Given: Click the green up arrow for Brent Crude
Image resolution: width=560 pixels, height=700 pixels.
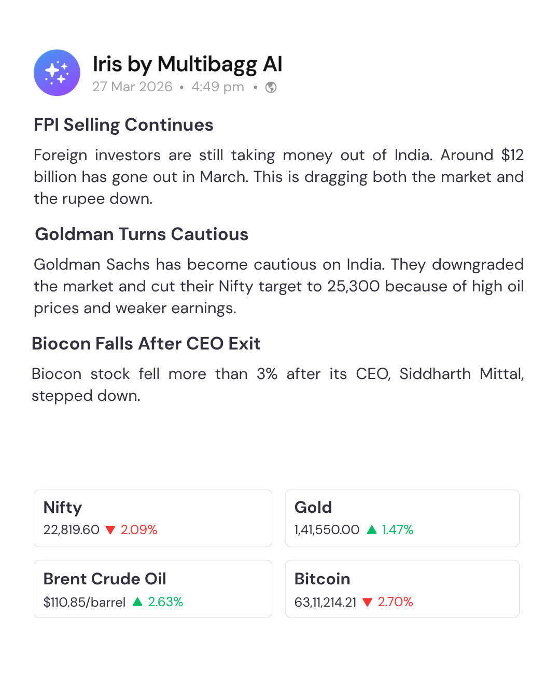Looking at the screenshot, I should pyautogui.click(x=137, y=601).
